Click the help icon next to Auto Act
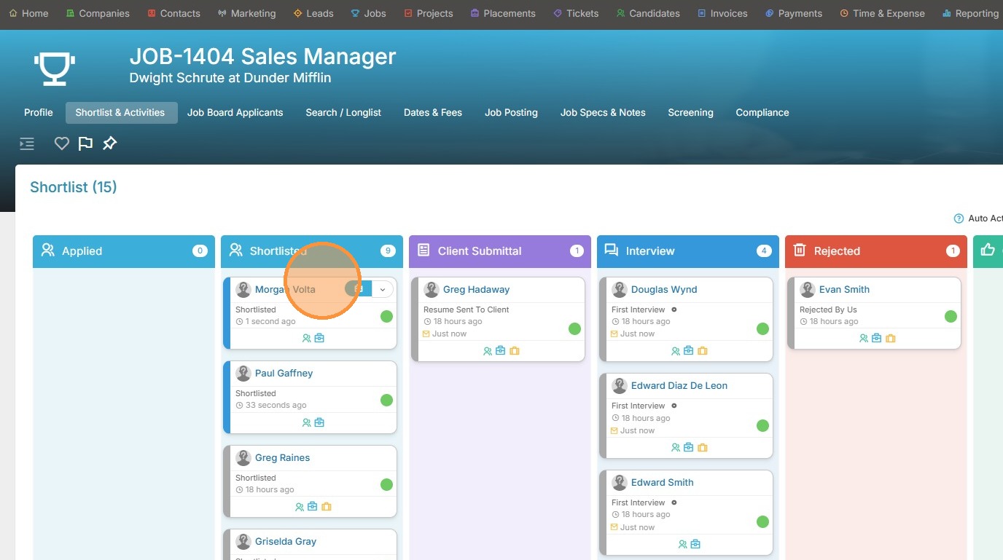Image resolution: width=1003 pixels, height=560 pixels. click(x=959, y=218)
